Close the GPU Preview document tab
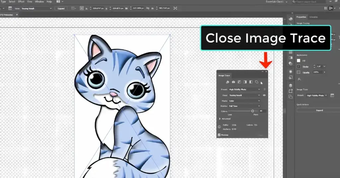Viewport: 340px width, 178px height. pyautogui.click(x=17, y=15)
